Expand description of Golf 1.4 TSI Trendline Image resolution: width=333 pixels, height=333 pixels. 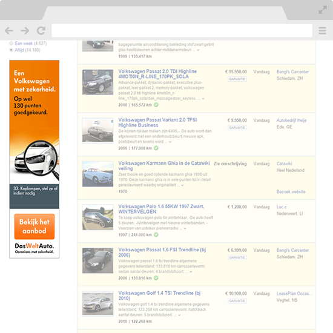(179, 315)
